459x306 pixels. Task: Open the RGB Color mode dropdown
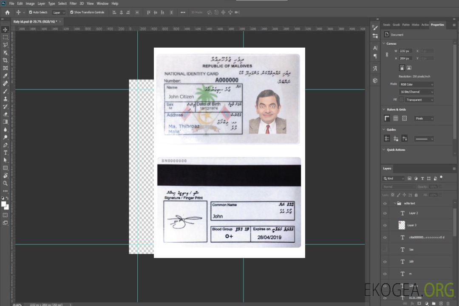point(416,85)
